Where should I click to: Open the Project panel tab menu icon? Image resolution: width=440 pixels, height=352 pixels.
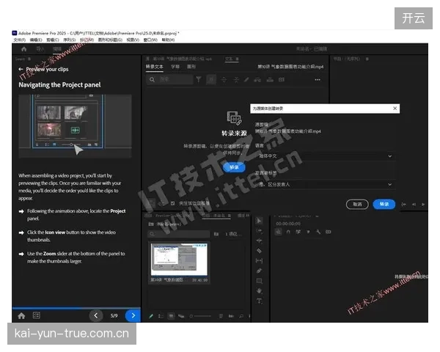click(x=230, y=216)
